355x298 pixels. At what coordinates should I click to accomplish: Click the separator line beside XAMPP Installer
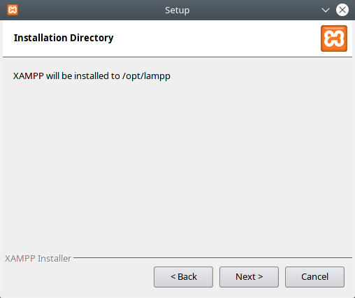click(x=212, y=257)
